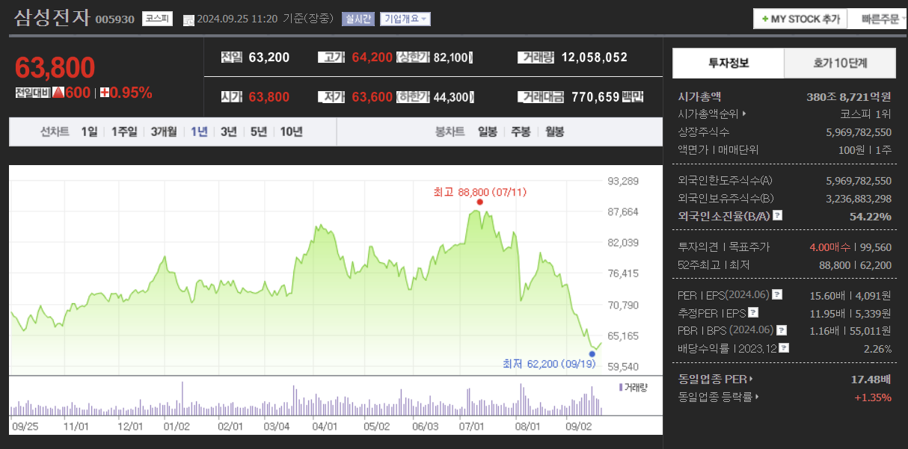Switch the candlestick chart to 주봉 view
The image size is (908, 449).
[x=522, y=131]
